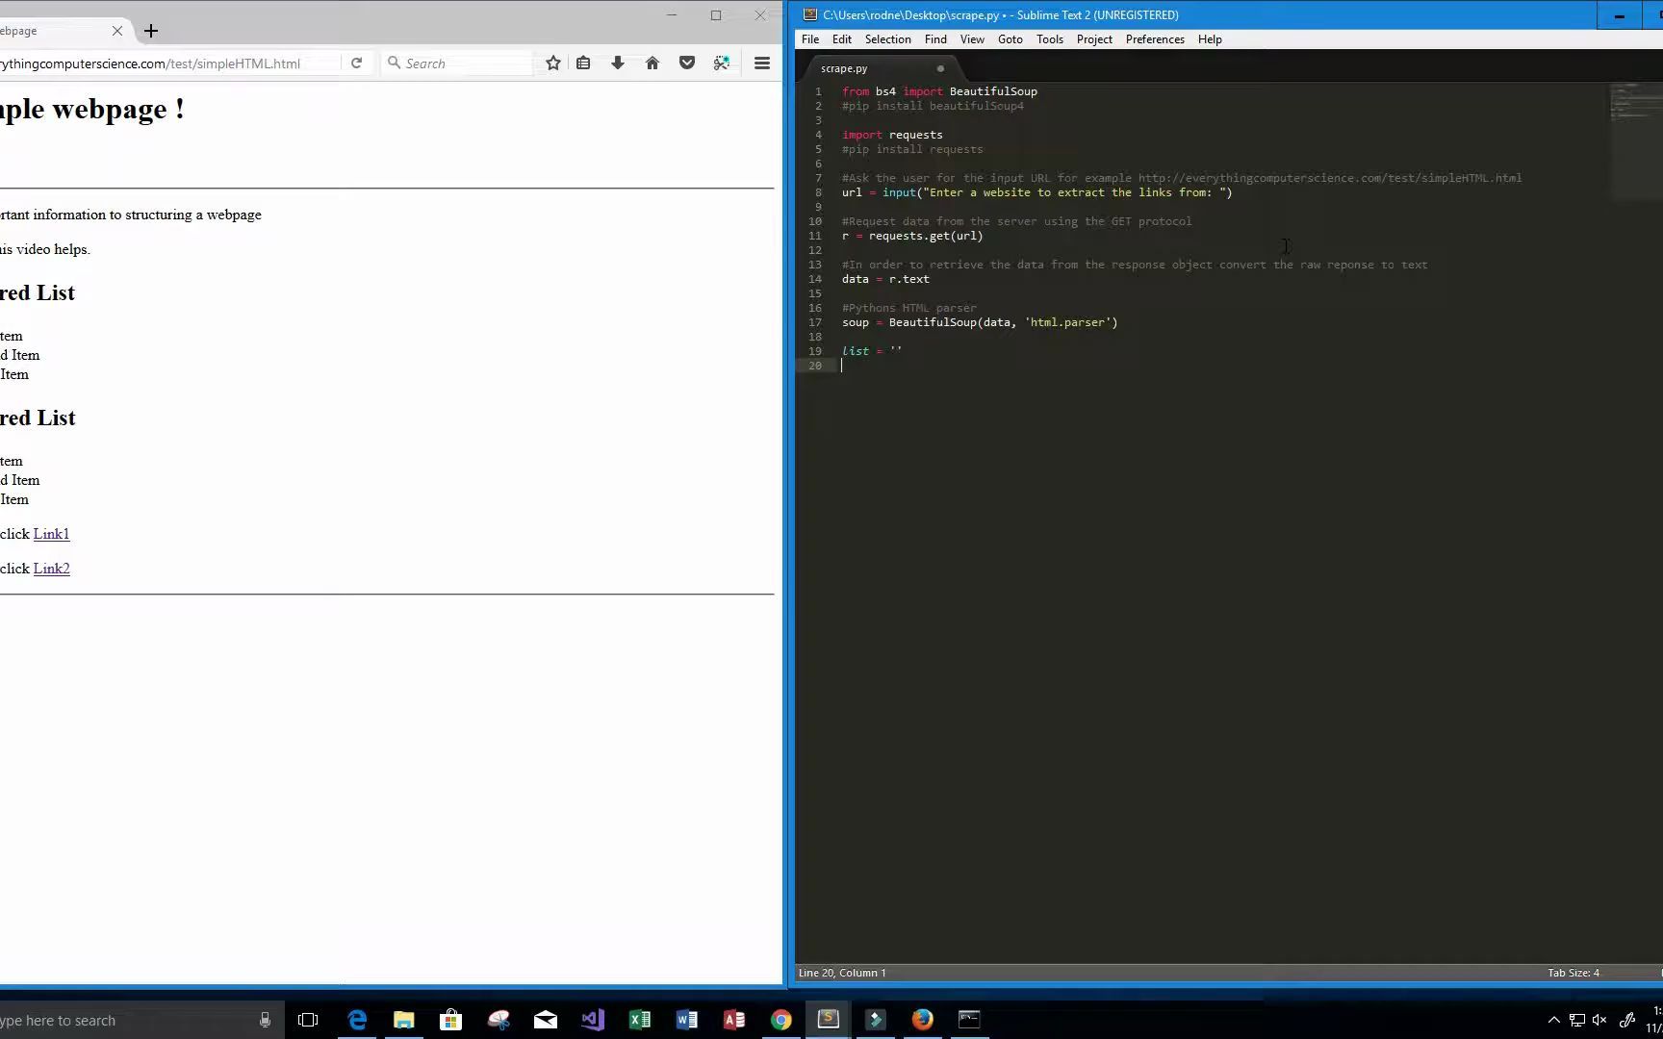Save the page to Pocket
Viewport: 1663px width, 1039px height.
pyautogui.click(x=687, y=63)
